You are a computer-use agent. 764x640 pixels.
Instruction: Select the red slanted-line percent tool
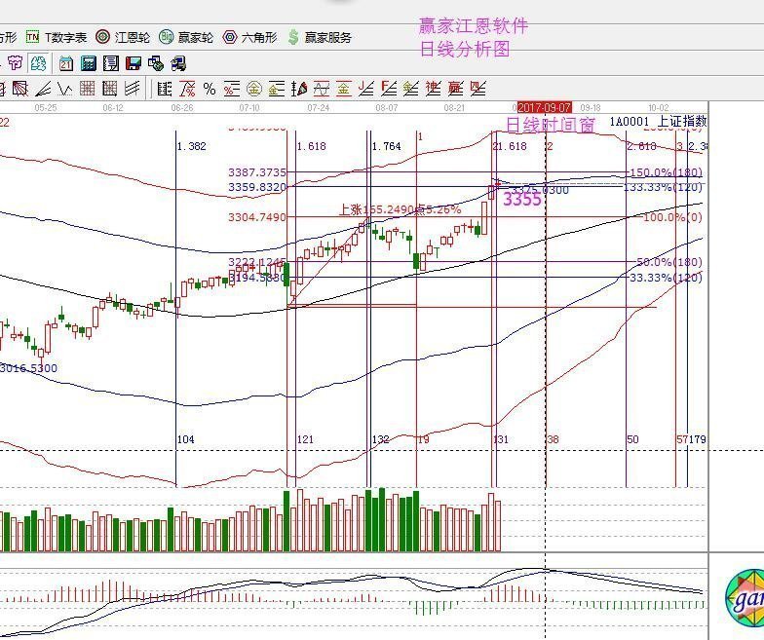click(187, 89)
